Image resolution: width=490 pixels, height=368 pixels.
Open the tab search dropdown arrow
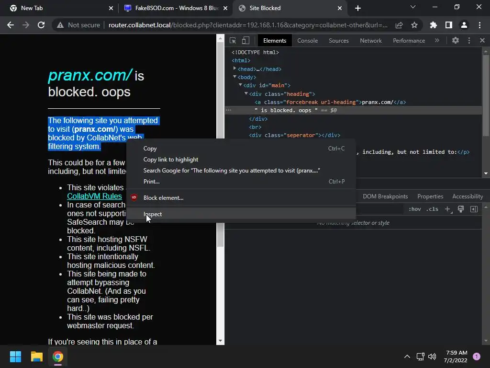click(413, 7)
